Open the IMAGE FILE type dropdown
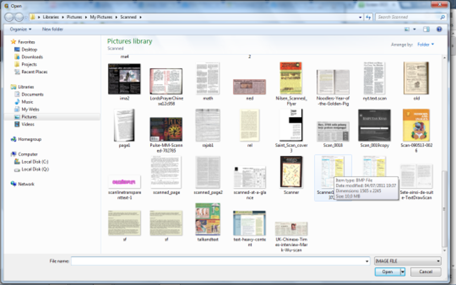The height and width of the screenshot is (285, 456). click(408, 261)
